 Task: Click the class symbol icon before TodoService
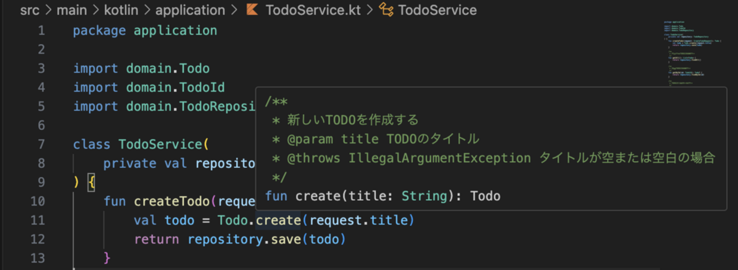[387, 10]
